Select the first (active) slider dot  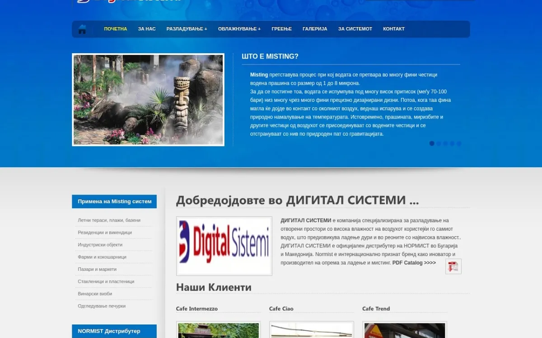(432, 143)
